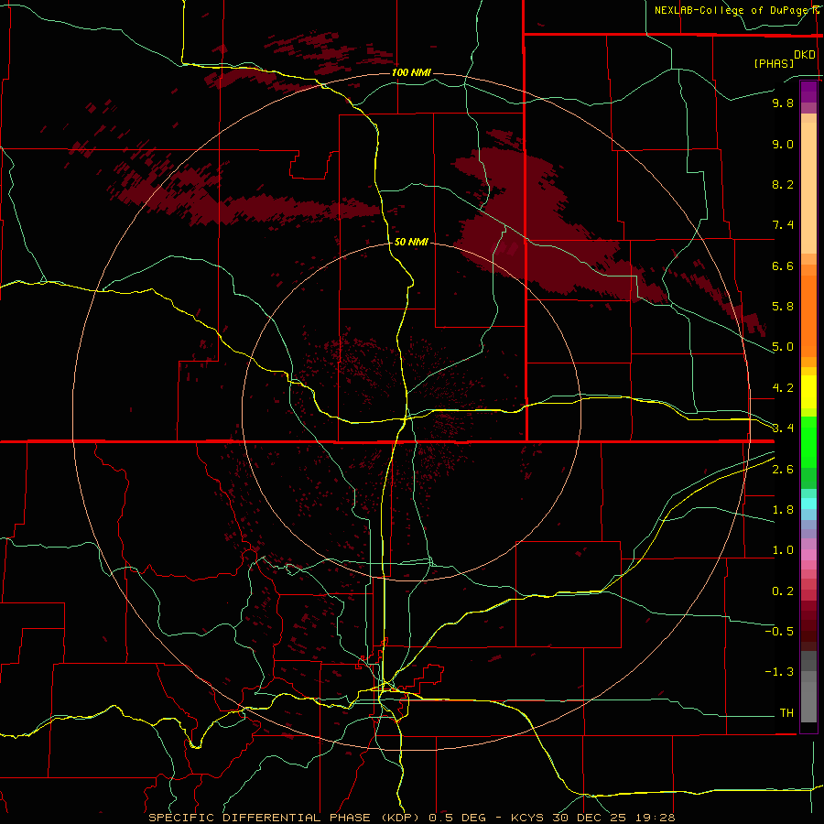Click the 9.0 scale value
The image size is (824, 824).
coord(783,144)
